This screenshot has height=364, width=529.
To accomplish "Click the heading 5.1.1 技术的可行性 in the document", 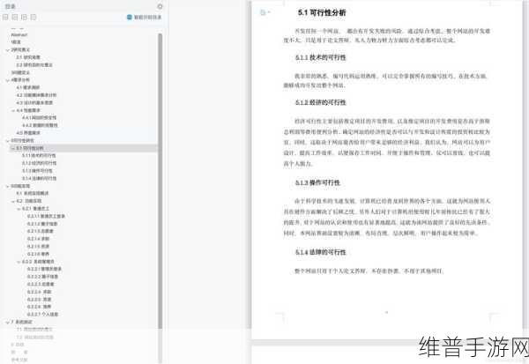I will (321, 57).
